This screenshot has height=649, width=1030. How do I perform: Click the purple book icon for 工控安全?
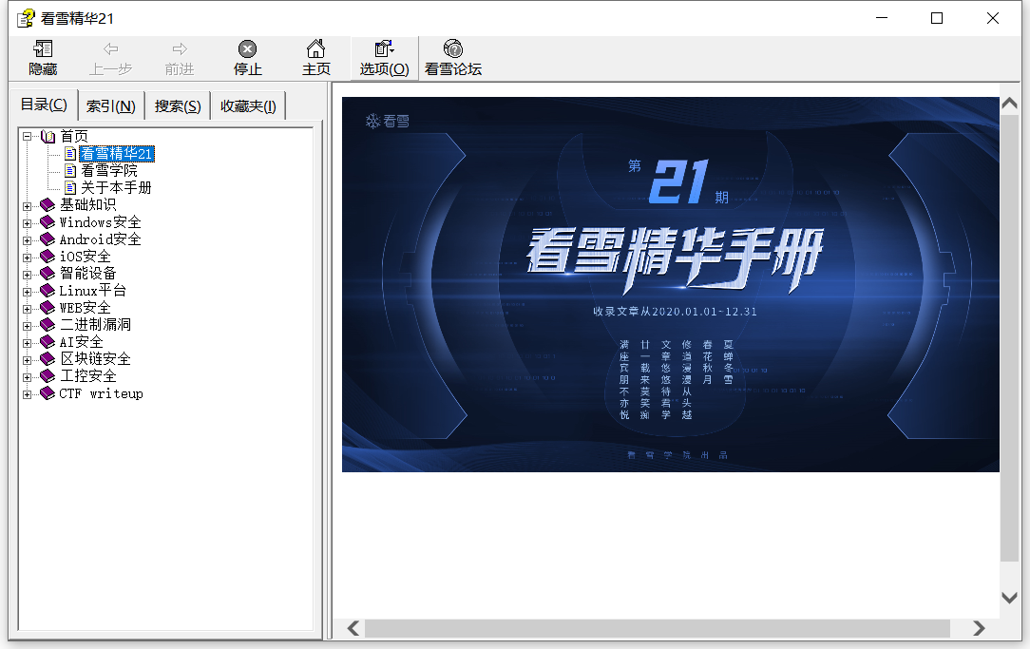point(48,375)
